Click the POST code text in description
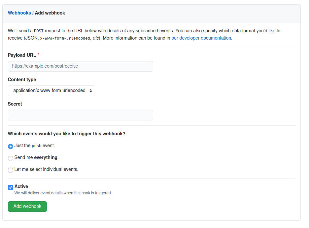This screenshot has width=309, height=228. coord(39,31)
